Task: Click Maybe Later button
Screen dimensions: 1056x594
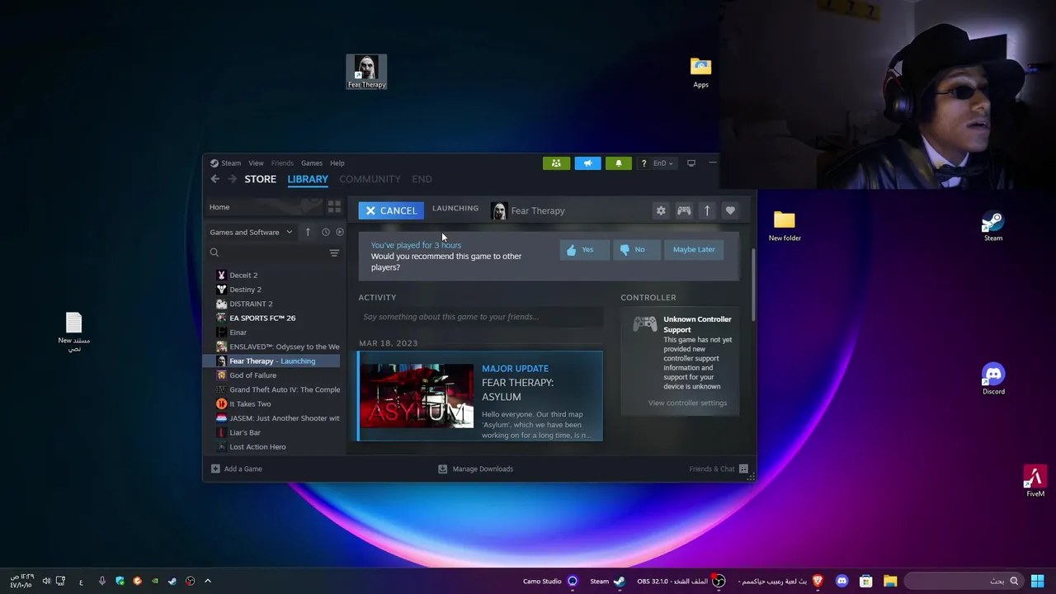Action: pos(694,250)
